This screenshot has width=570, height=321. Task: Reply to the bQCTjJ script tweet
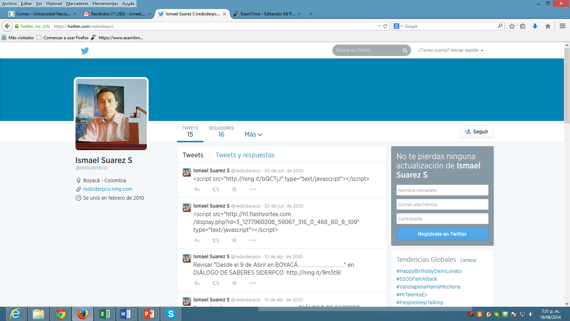[197, 189]
